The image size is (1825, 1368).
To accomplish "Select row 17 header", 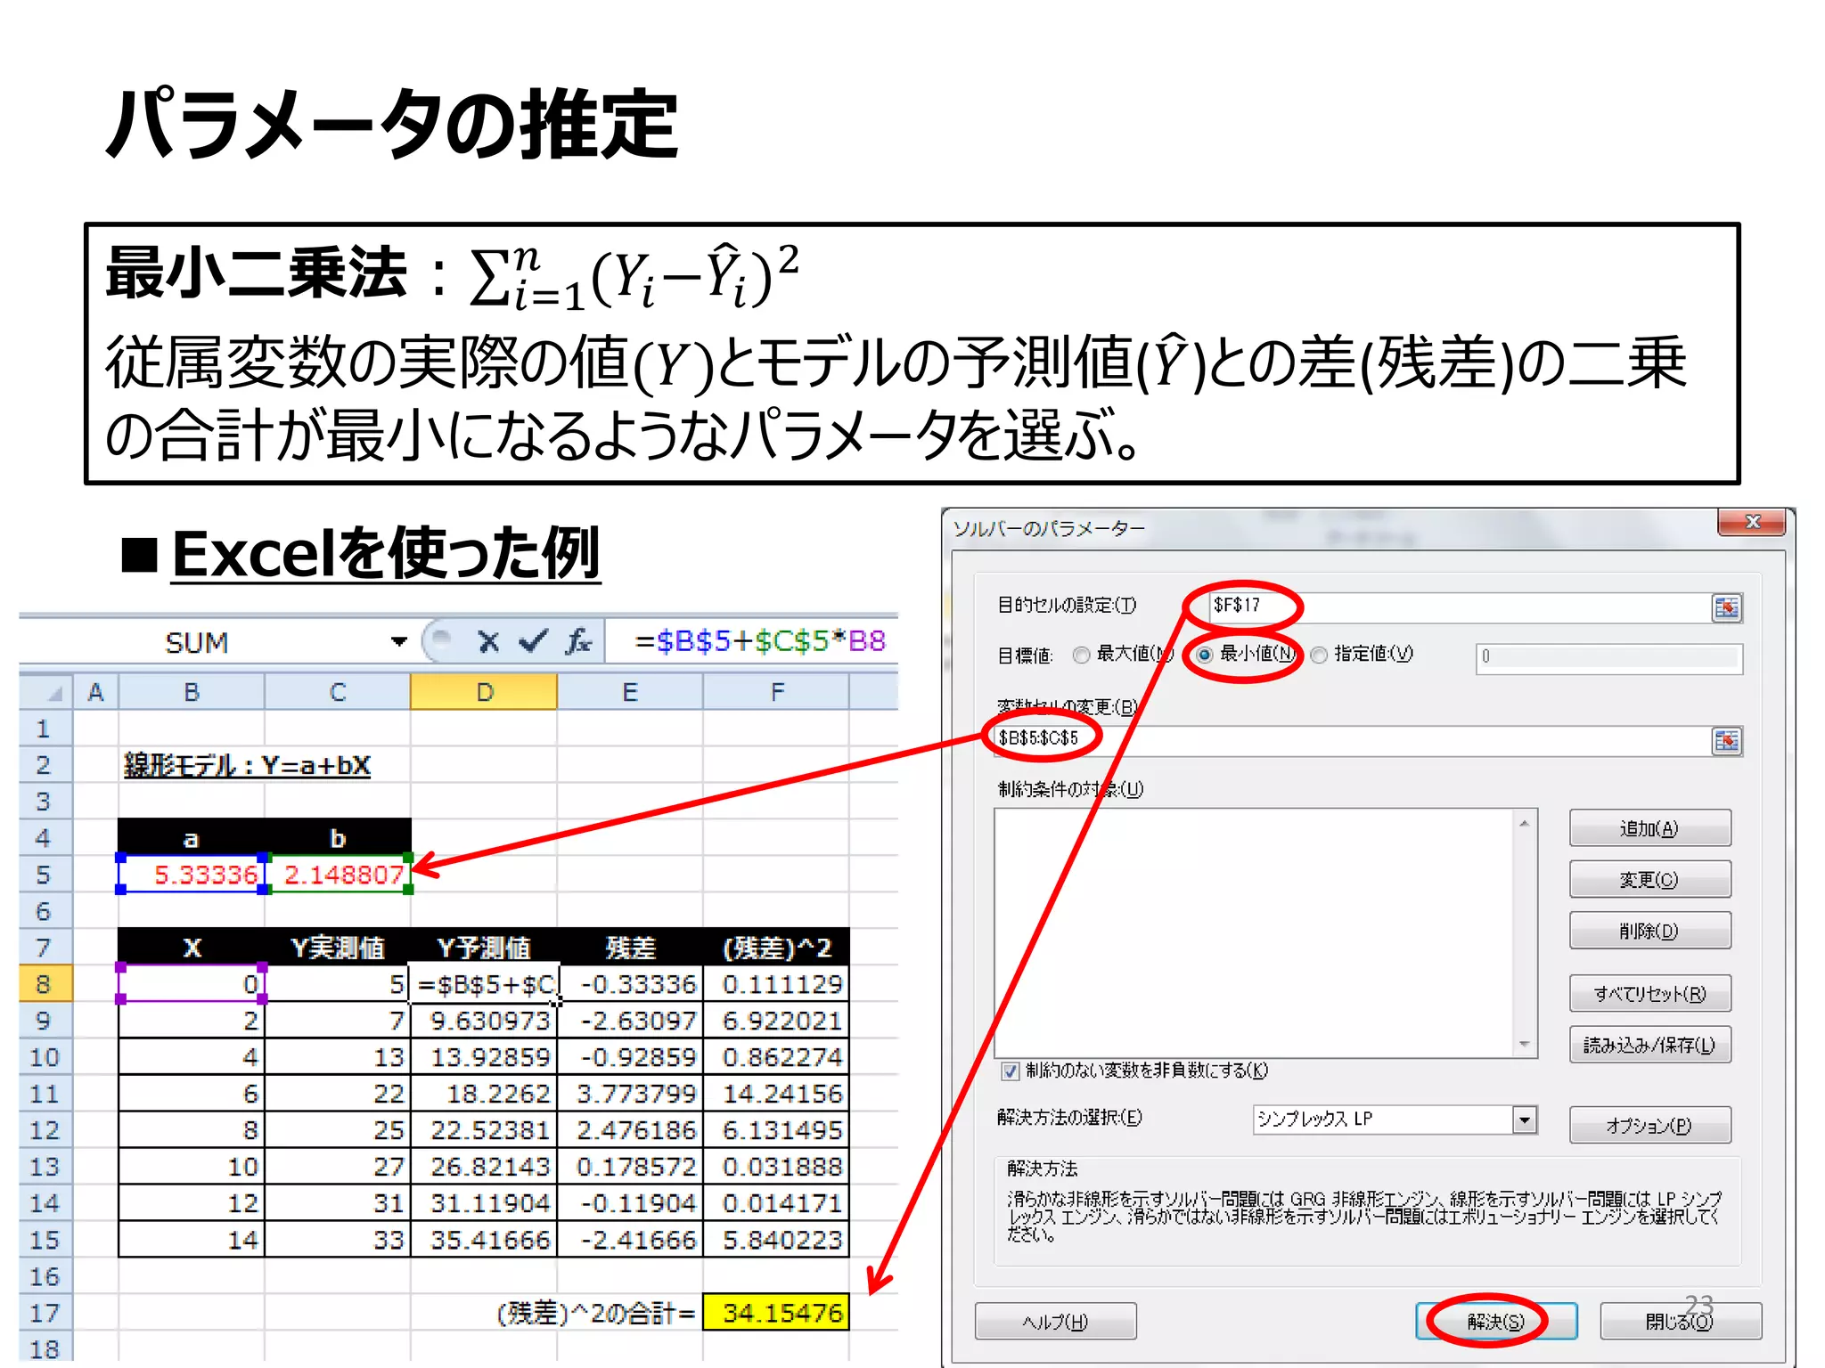I will point(45,1313).
